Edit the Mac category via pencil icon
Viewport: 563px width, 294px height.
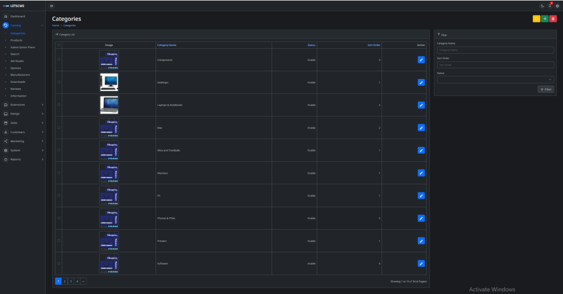[x=421, y=127]
